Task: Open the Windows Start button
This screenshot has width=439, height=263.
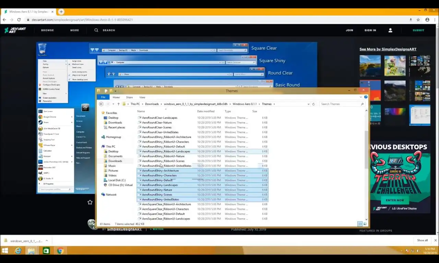Action: coord(5,251)
